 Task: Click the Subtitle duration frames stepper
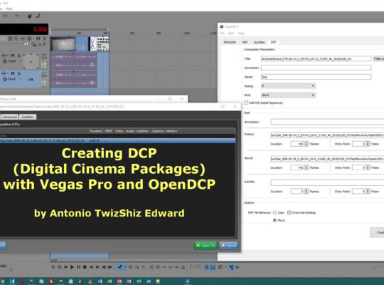[x=306, y=191]
